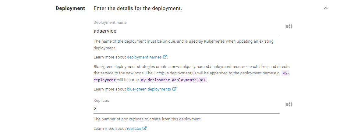Click 'Enter the details for the deployment' summary

138,8
